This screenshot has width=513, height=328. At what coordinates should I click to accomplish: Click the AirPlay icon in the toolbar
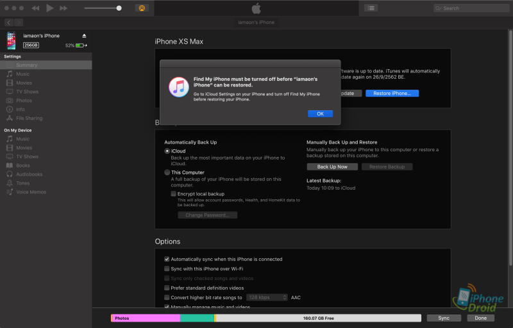point(141,8)
